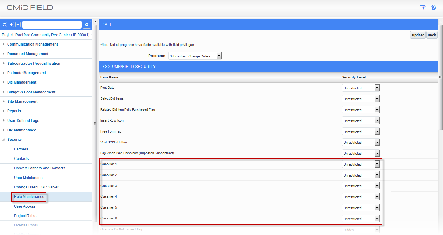The height and width of the screenshot is (235, 443).
Task: Open Security Level dropdown for Post Date
Action: (x=377, y=88)
